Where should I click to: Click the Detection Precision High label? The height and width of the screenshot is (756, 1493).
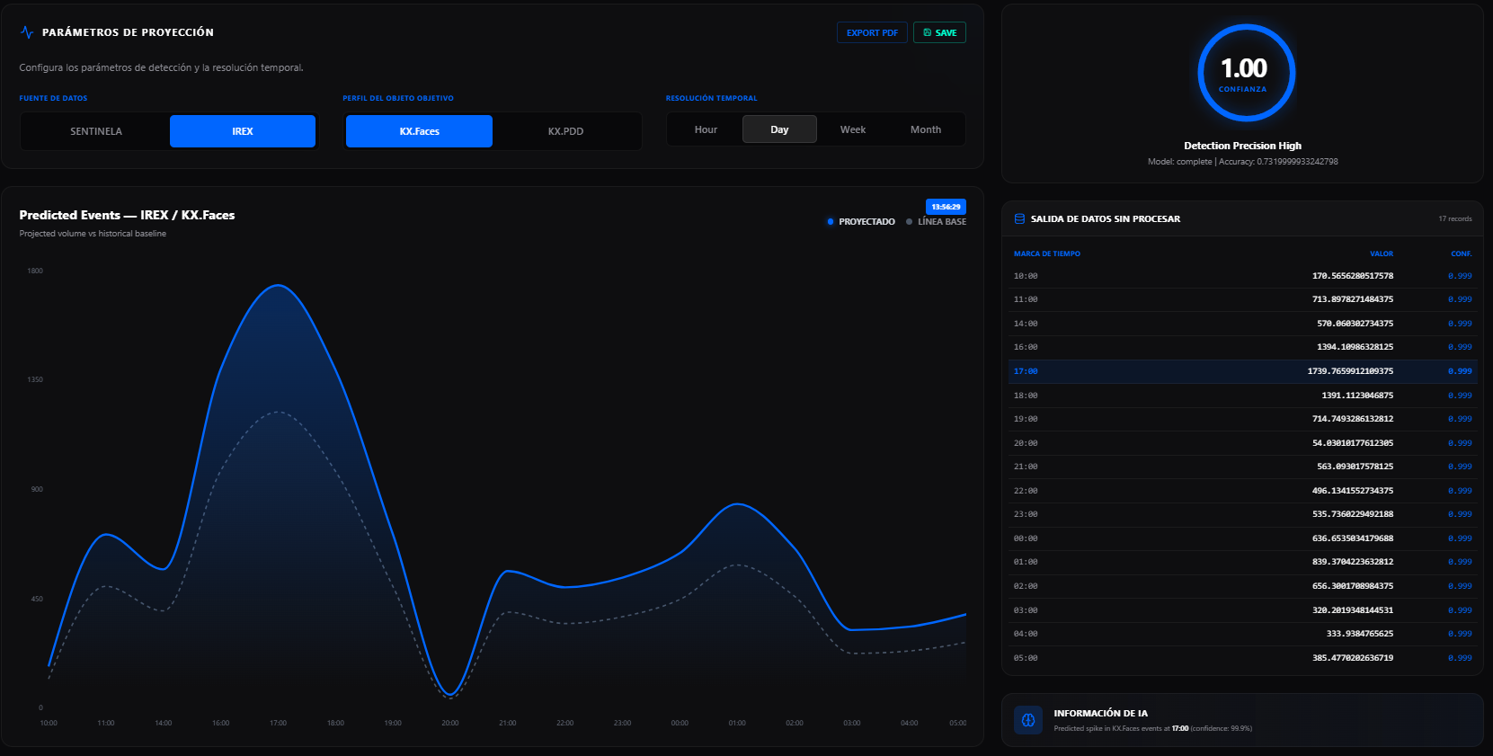coord(1242,146)
